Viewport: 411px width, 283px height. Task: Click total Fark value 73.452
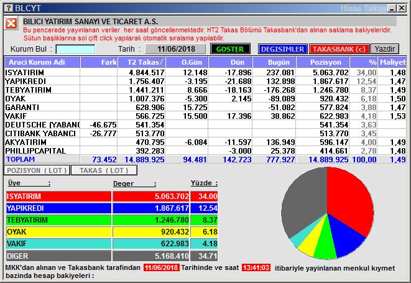(x=104, y=159)
